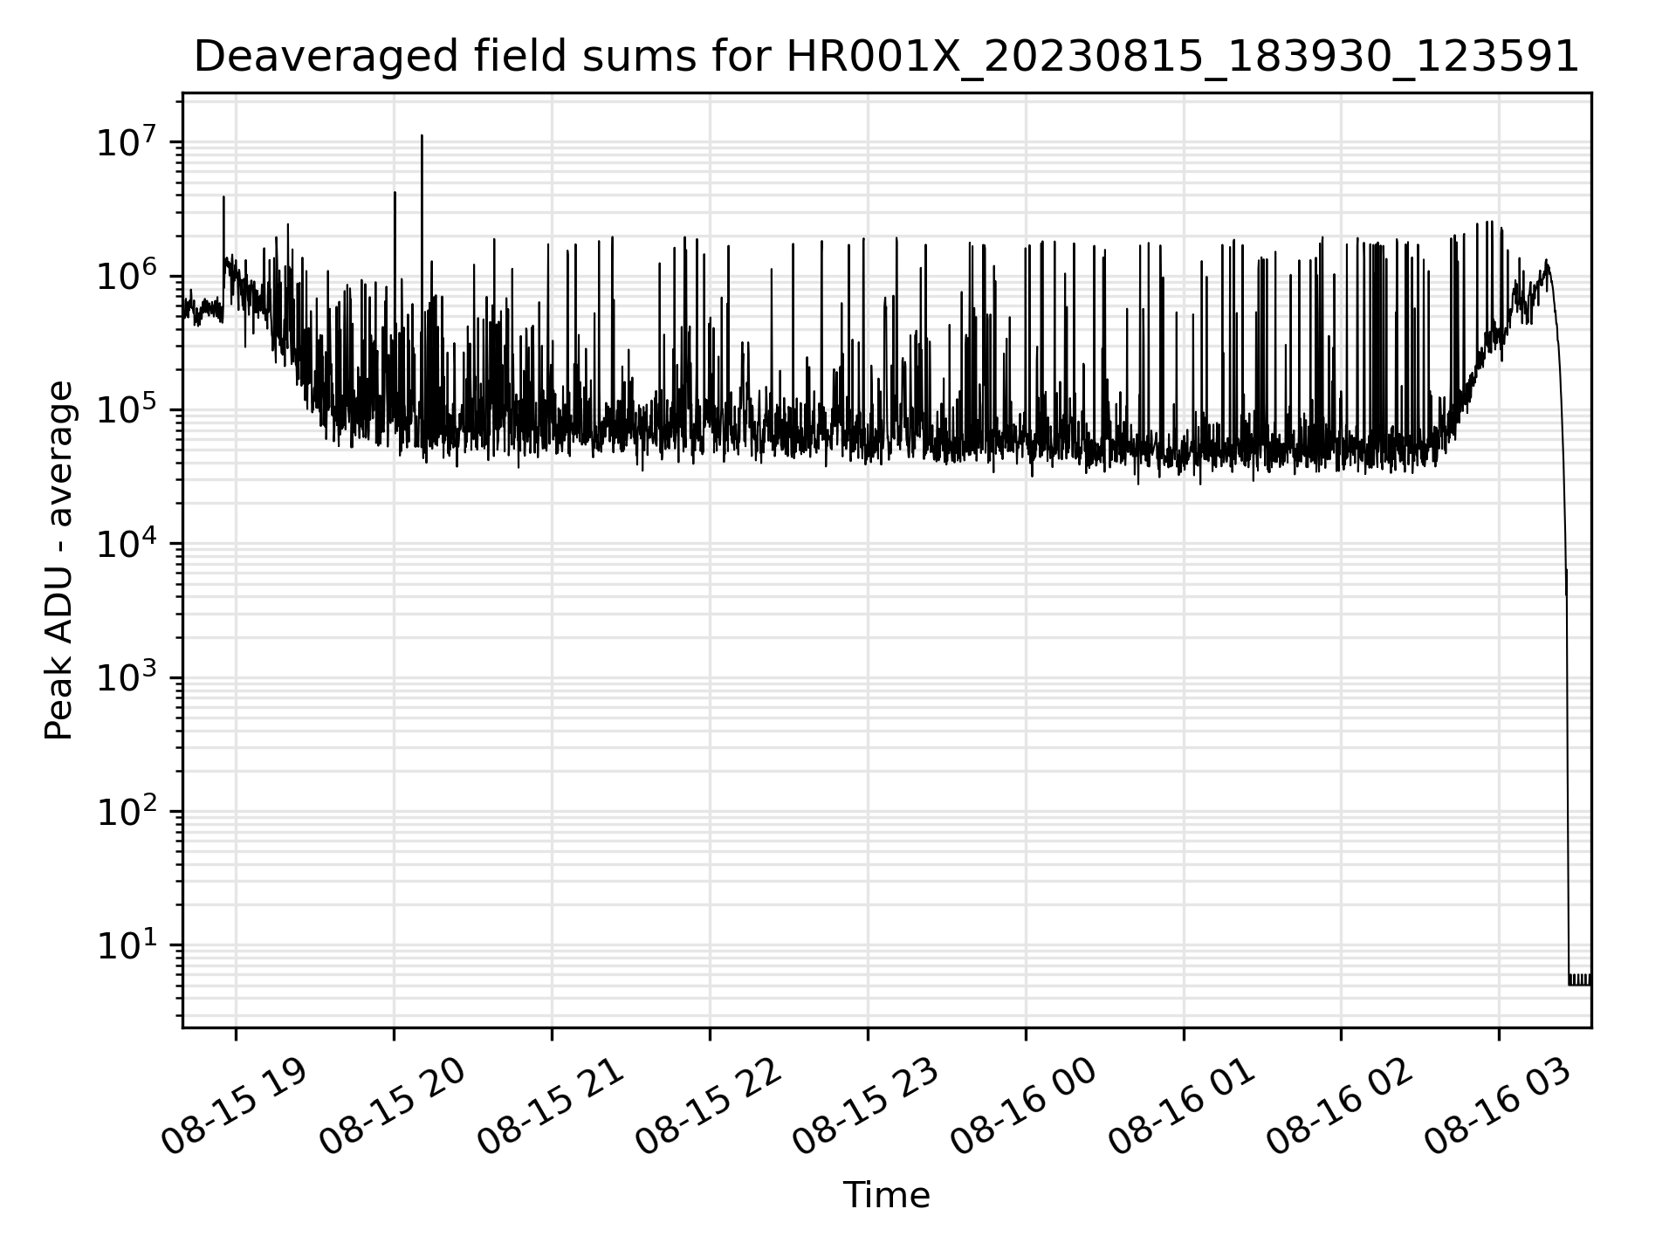This screenshot has height=1257, width=1676.
Task: Click the x tick label '08-15 19'
Action: point(235,1108)
